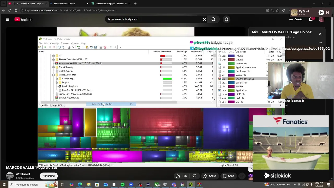Open the WinDirStat Help menu
The height and width of the screenshot is (188, 334).
(x=83, y=43)
